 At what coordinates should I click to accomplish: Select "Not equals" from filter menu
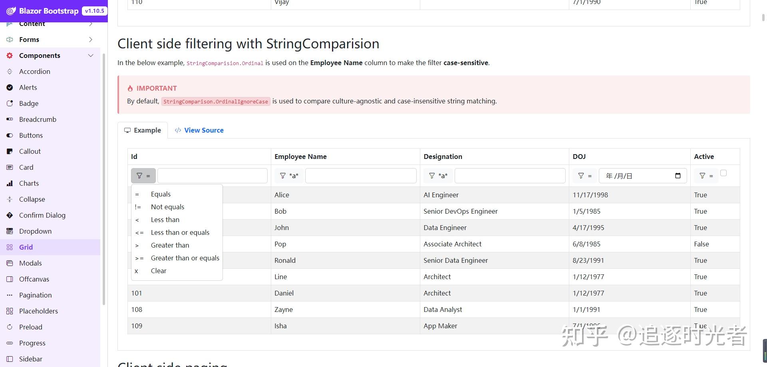coord(167,207)
